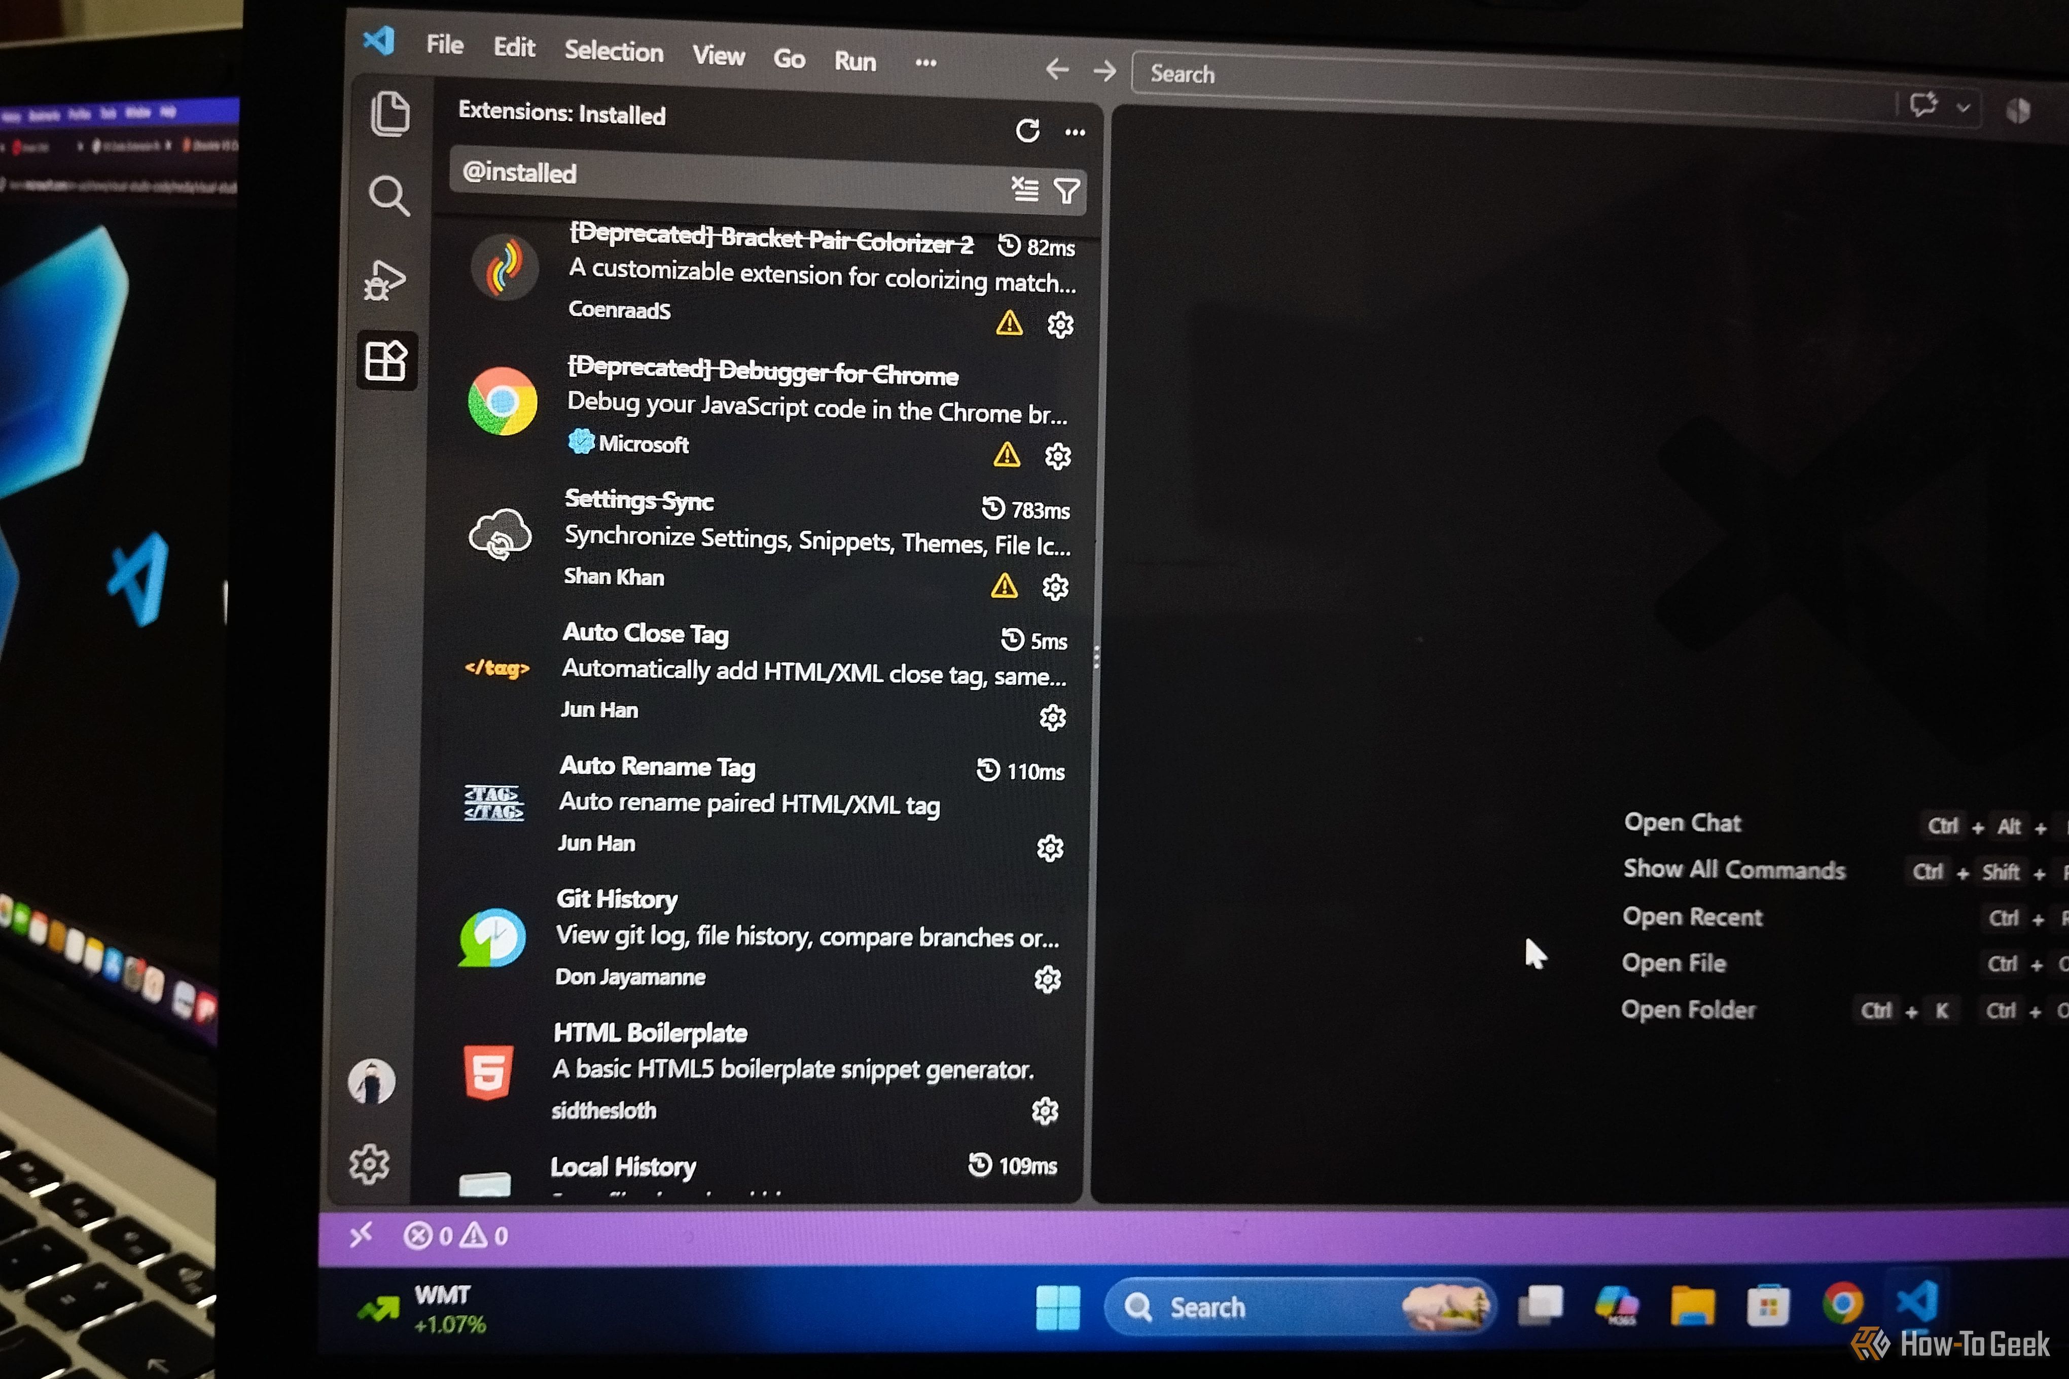The width and height of the screenshot is (2069, 1379).
Task: Open Views and More Actions for Extensions
Action: (x=1075, y=133)
